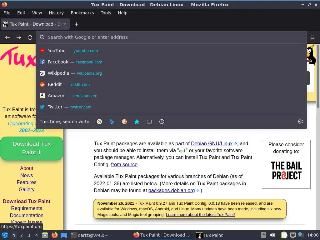The image size is (320, 240).
Task: Close the Tux Paint - Download tab
Action: click(64, 24)
